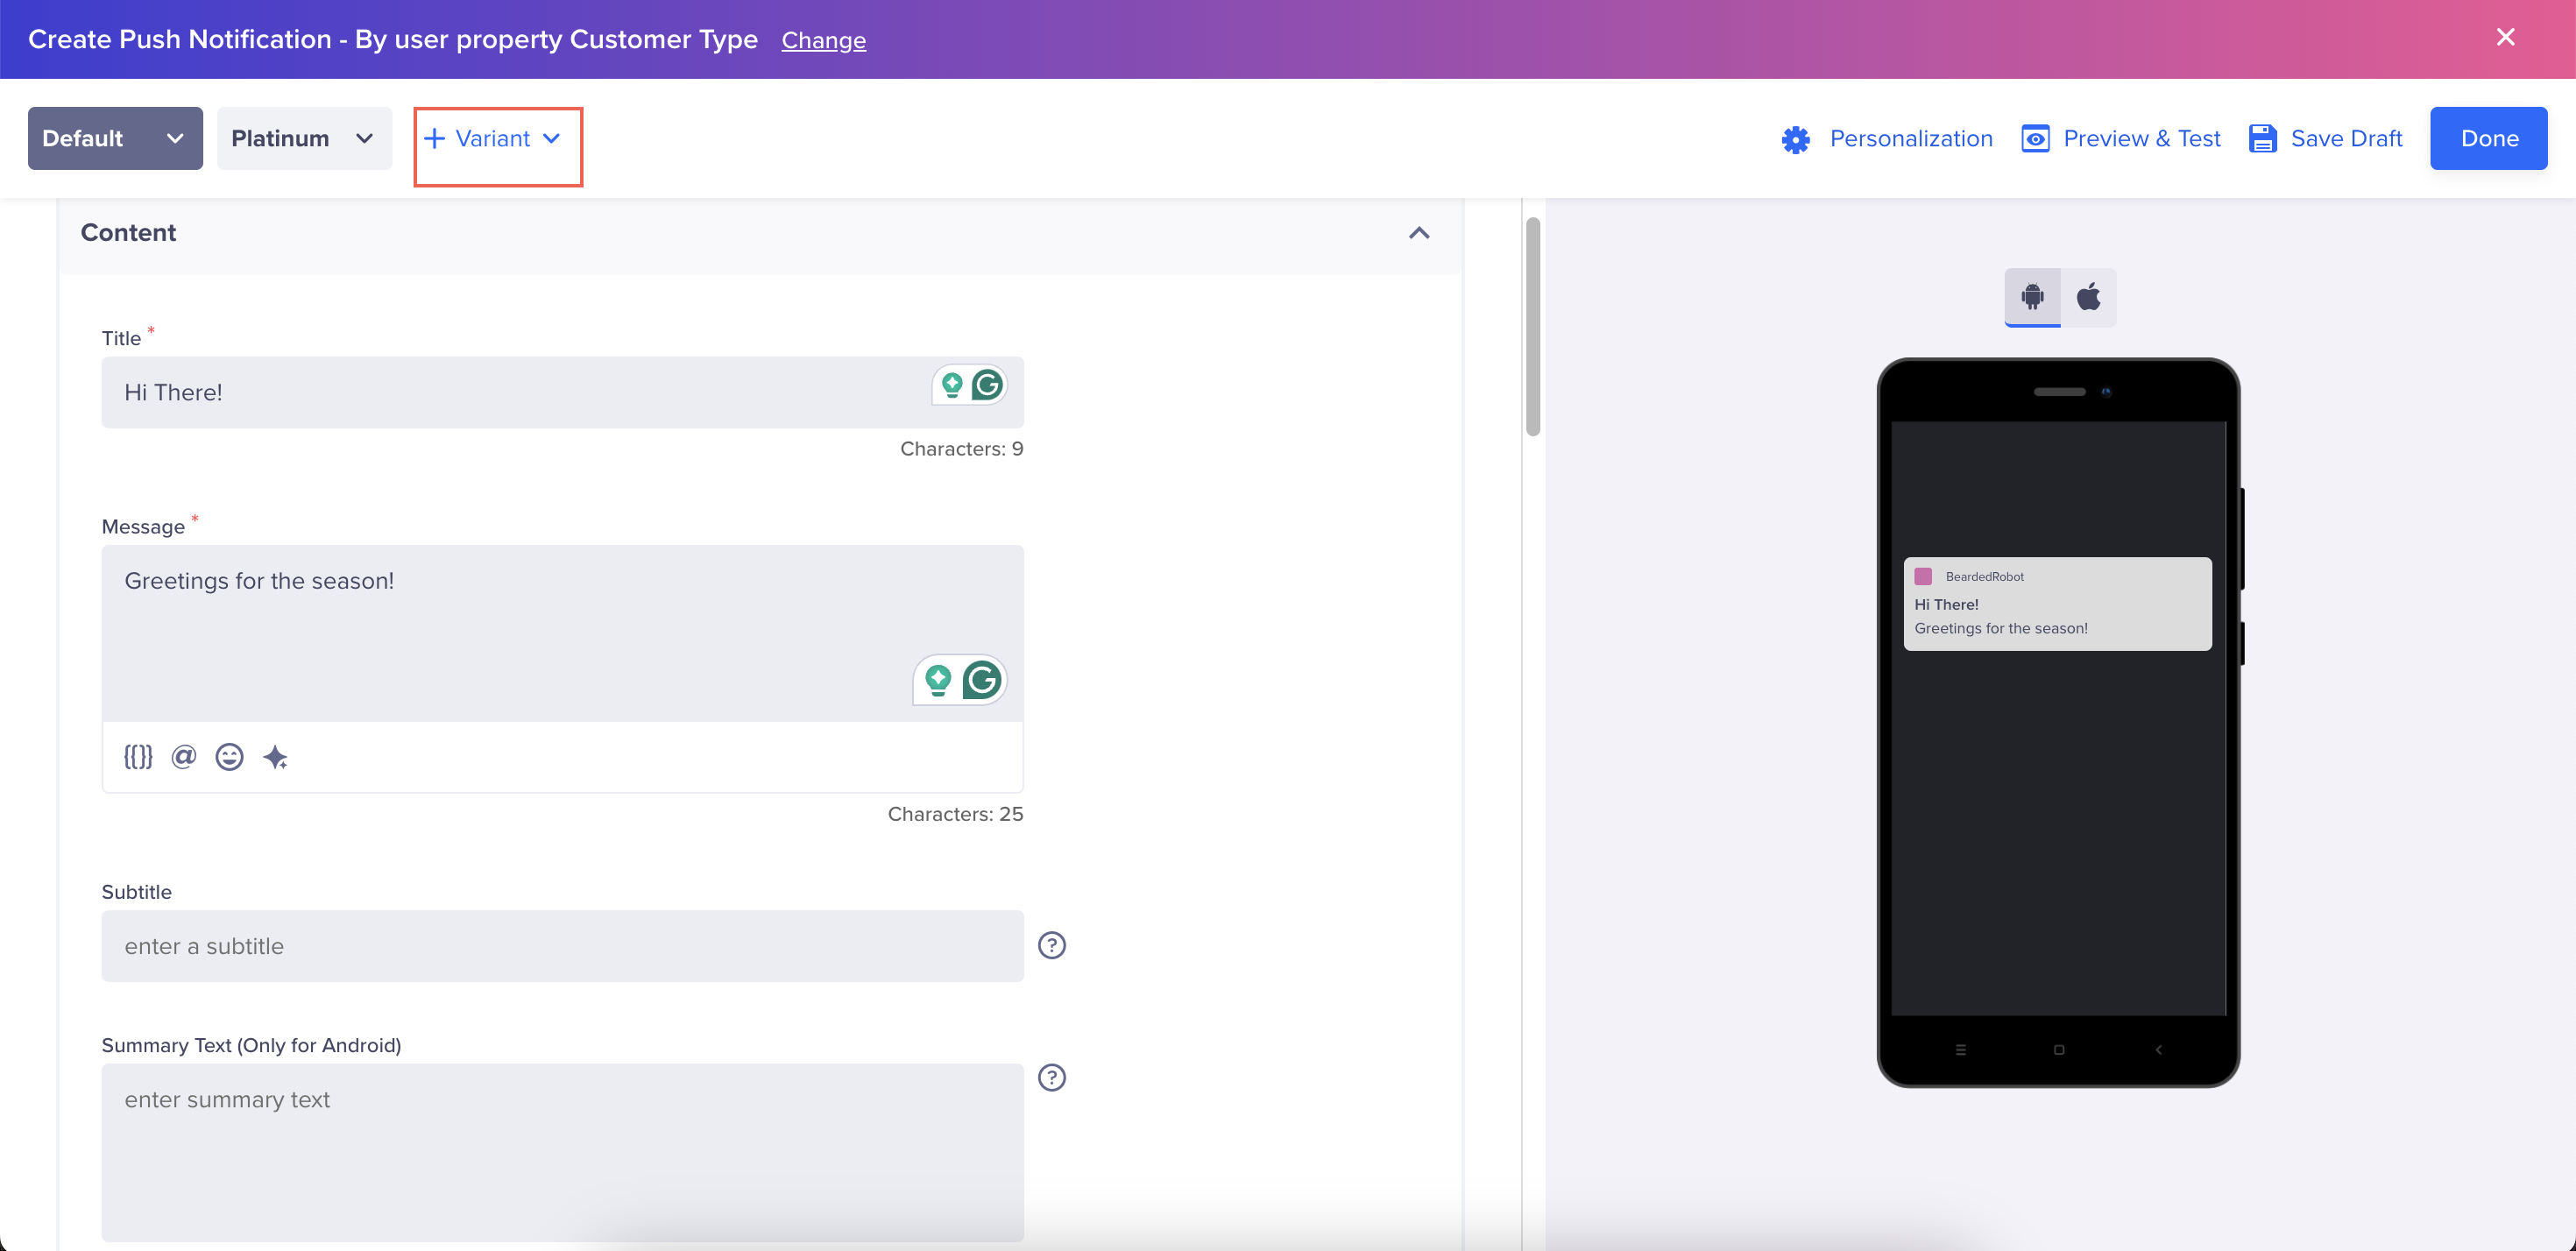Click the lightbulb suggestion icon in Message box
The image size is (2576, 1251).
938,680
